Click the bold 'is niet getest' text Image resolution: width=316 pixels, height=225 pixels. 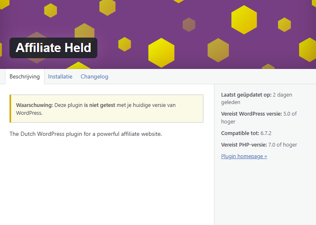coord(99,105)
